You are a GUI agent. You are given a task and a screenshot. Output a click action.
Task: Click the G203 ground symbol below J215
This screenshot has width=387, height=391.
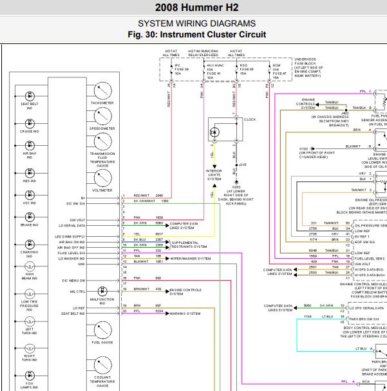(236, 182)
